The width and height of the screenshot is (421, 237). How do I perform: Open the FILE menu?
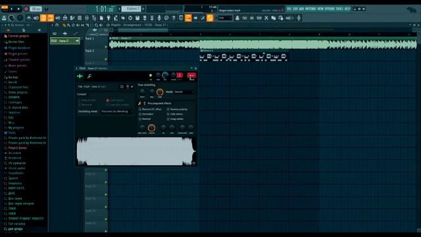click(289, 9)
